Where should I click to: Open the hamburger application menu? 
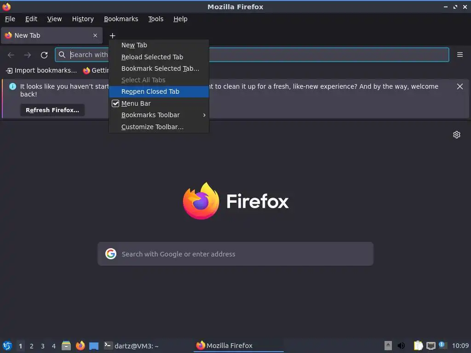click(x=460, y=55)
